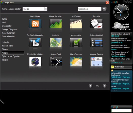Open the sidebar options down-arrow menu icon
Image resolution: width=133 pixels, height=113 pixels.
[x=127, y=2]
